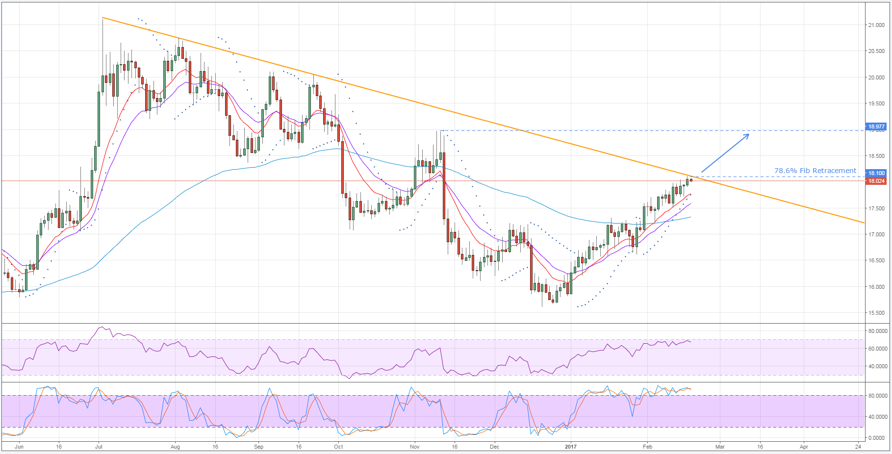
Task: Click the 78.6% Fib Retracement label
Action: coord(815,171)
